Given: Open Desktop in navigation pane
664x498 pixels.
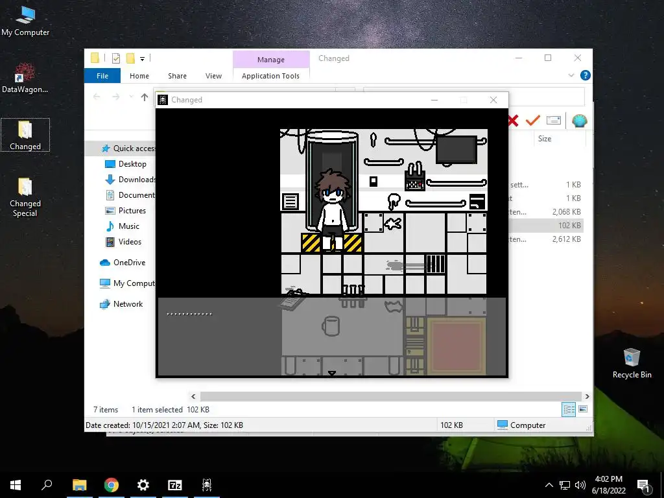Looking at the screenshot, I should (125, 164).
